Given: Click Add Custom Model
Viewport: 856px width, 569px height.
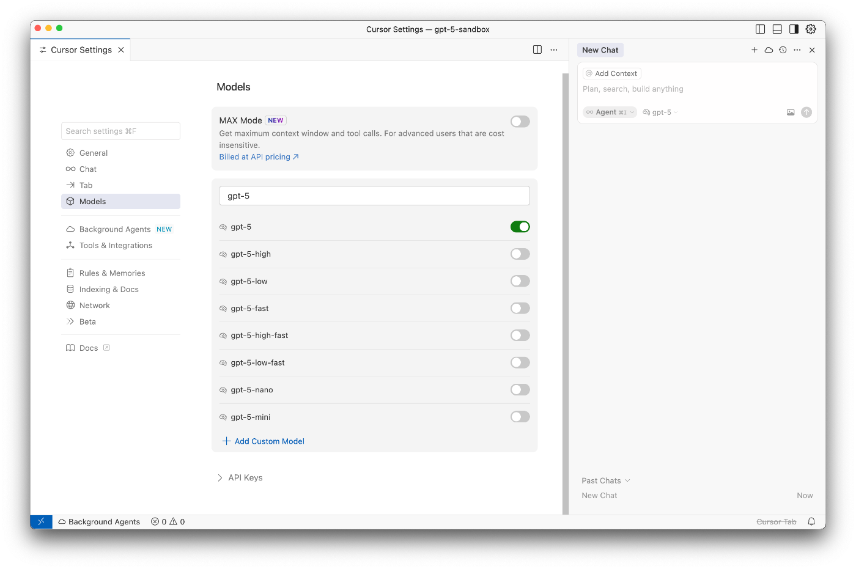Looking at the screenshot, I should [x=264, y=441].
